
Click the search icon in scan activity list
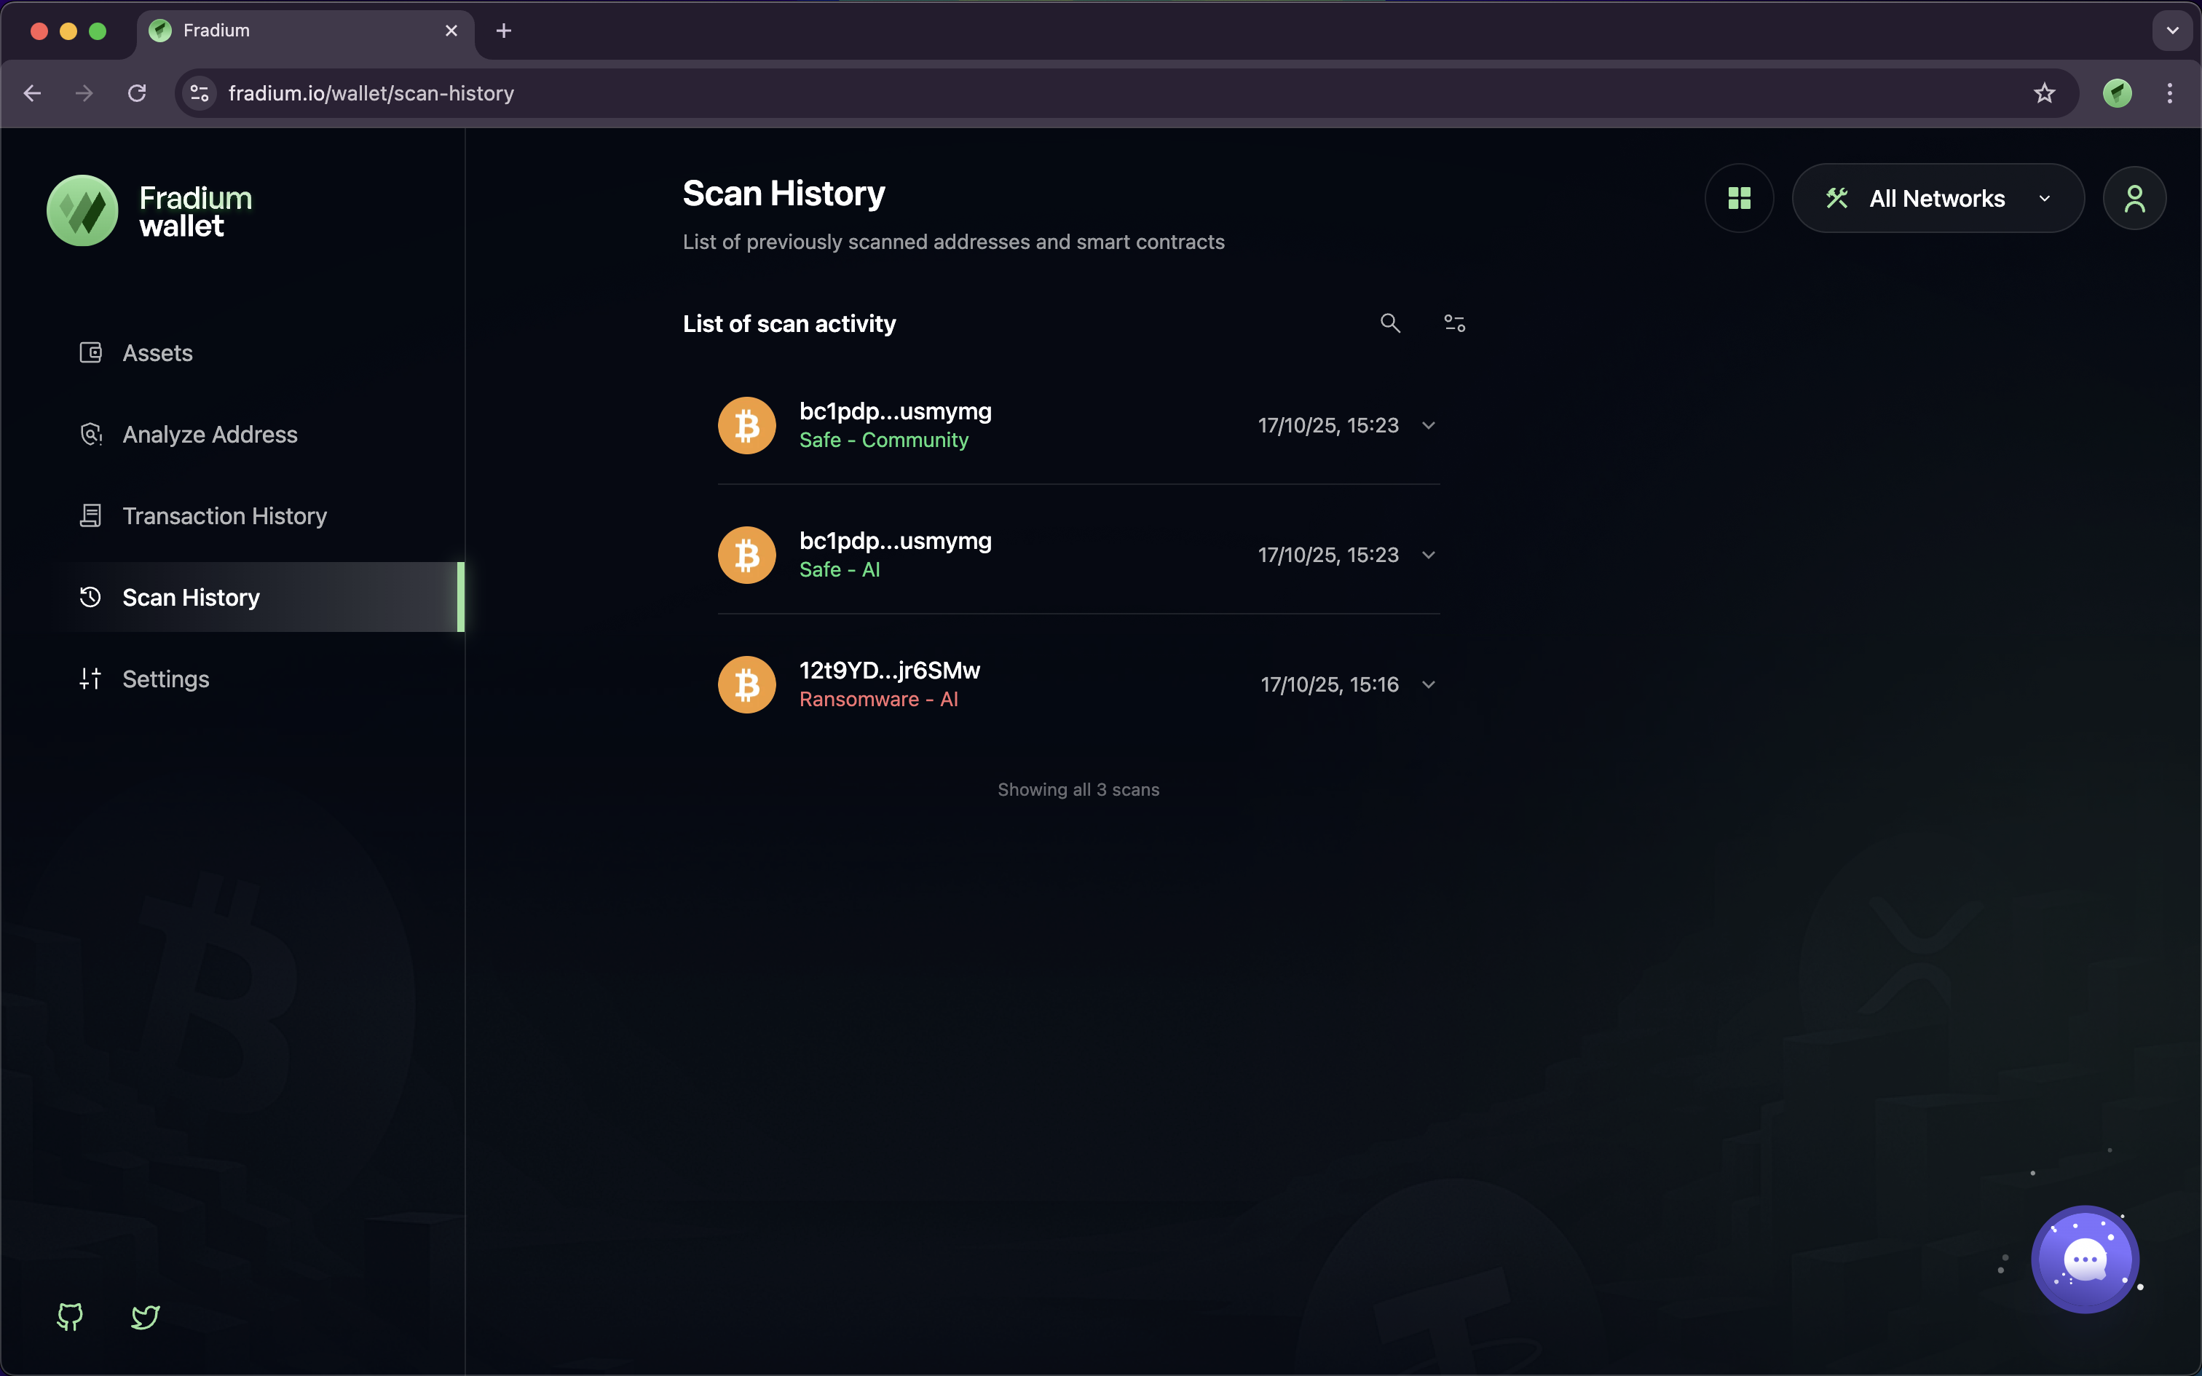click(1389, 323)
